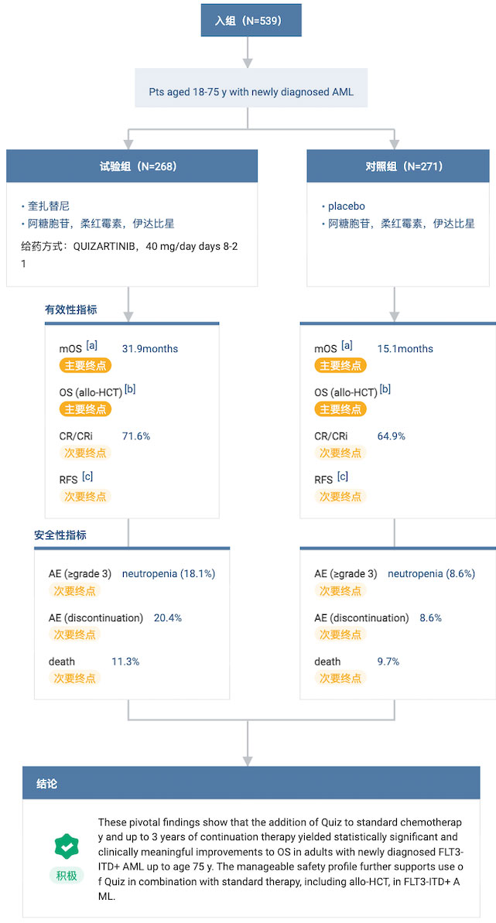The image size is (496, 923).
Task: Select the 试验组 (N=268) header
Action: click(132, 166)
